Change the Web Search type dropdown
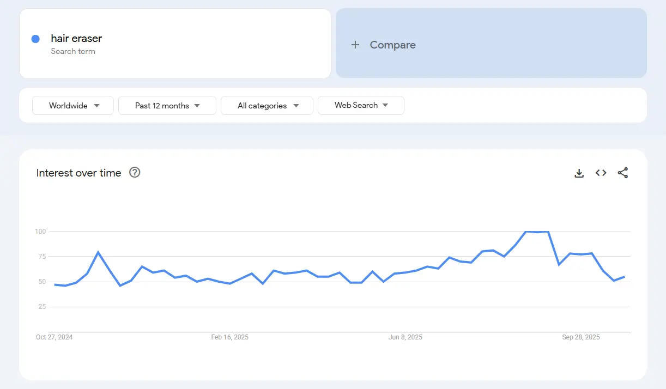666x389 pixels. 361,106
